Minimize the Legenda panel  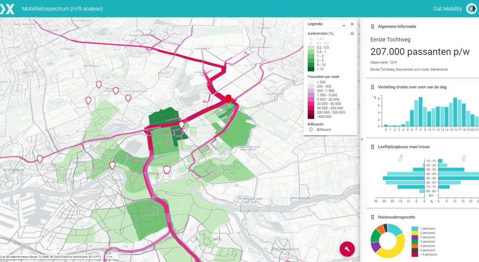click(x=343, y=24)
